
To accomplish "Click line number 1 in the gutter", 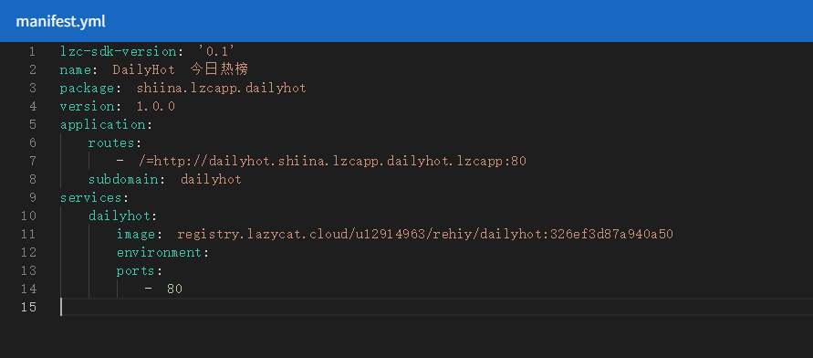I will (33, 51).
